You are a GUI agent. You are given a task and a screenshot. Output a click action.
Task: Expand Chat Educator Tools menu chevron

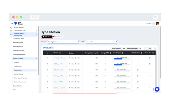(x=37, y=31)
